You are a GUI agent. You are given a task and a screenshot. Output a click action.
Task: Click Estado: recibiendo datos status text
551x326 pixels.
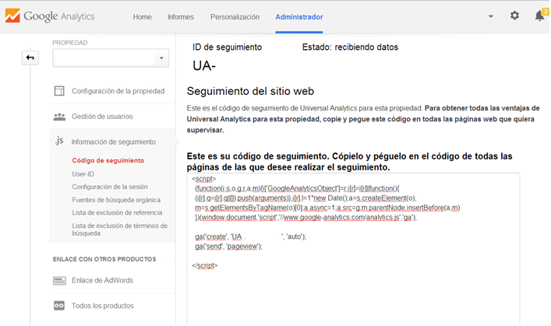click(350, 47)
